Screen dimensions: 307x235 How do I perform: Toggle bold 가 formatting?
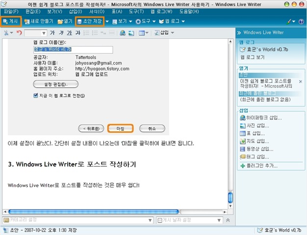coord(52,33)
